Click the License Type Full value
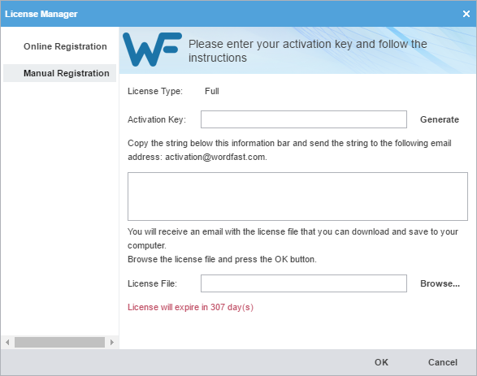Image resolution: width=477 pixels, height=376 pixels. pos(212,91)
